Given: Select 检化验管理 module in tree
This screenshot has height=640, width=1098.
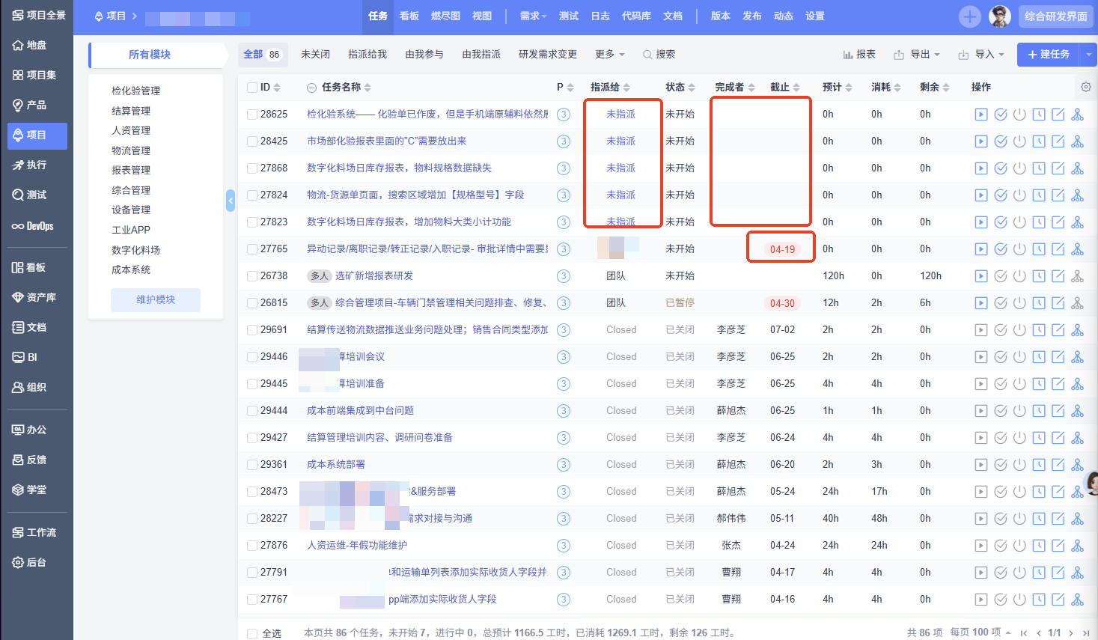Looking at the screenshot, I should (x=135, y=91).
